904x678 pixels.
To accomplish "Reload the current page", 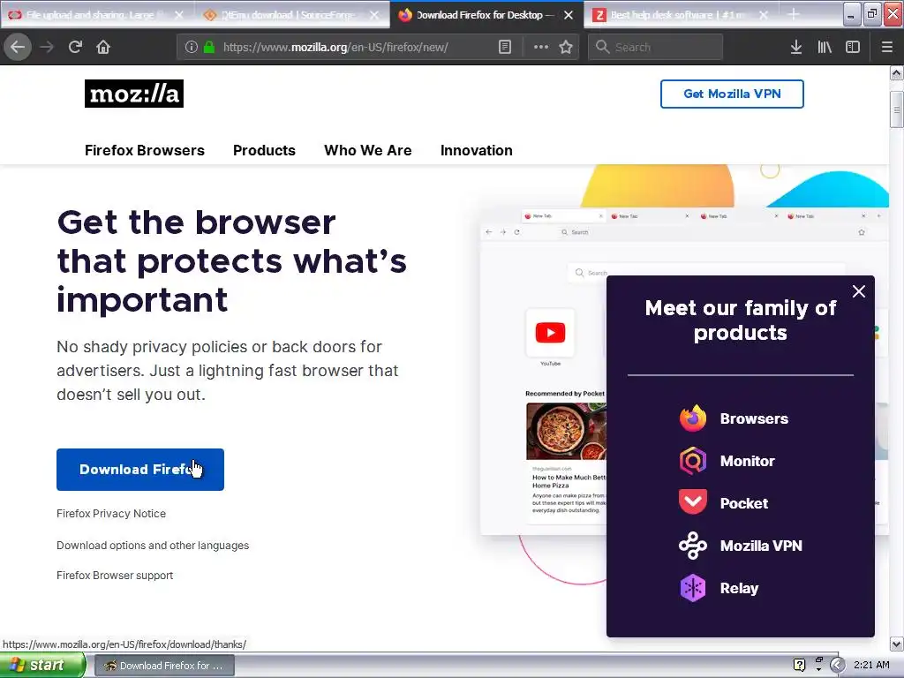I will pos(75,47).
